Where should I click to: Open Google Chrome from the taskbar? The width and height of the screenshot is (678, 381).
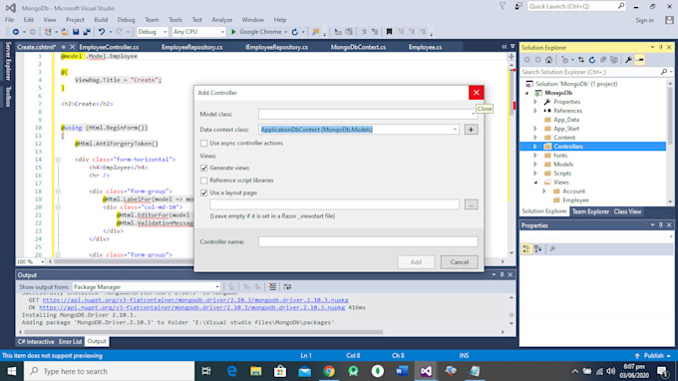[x=329, y=371]
